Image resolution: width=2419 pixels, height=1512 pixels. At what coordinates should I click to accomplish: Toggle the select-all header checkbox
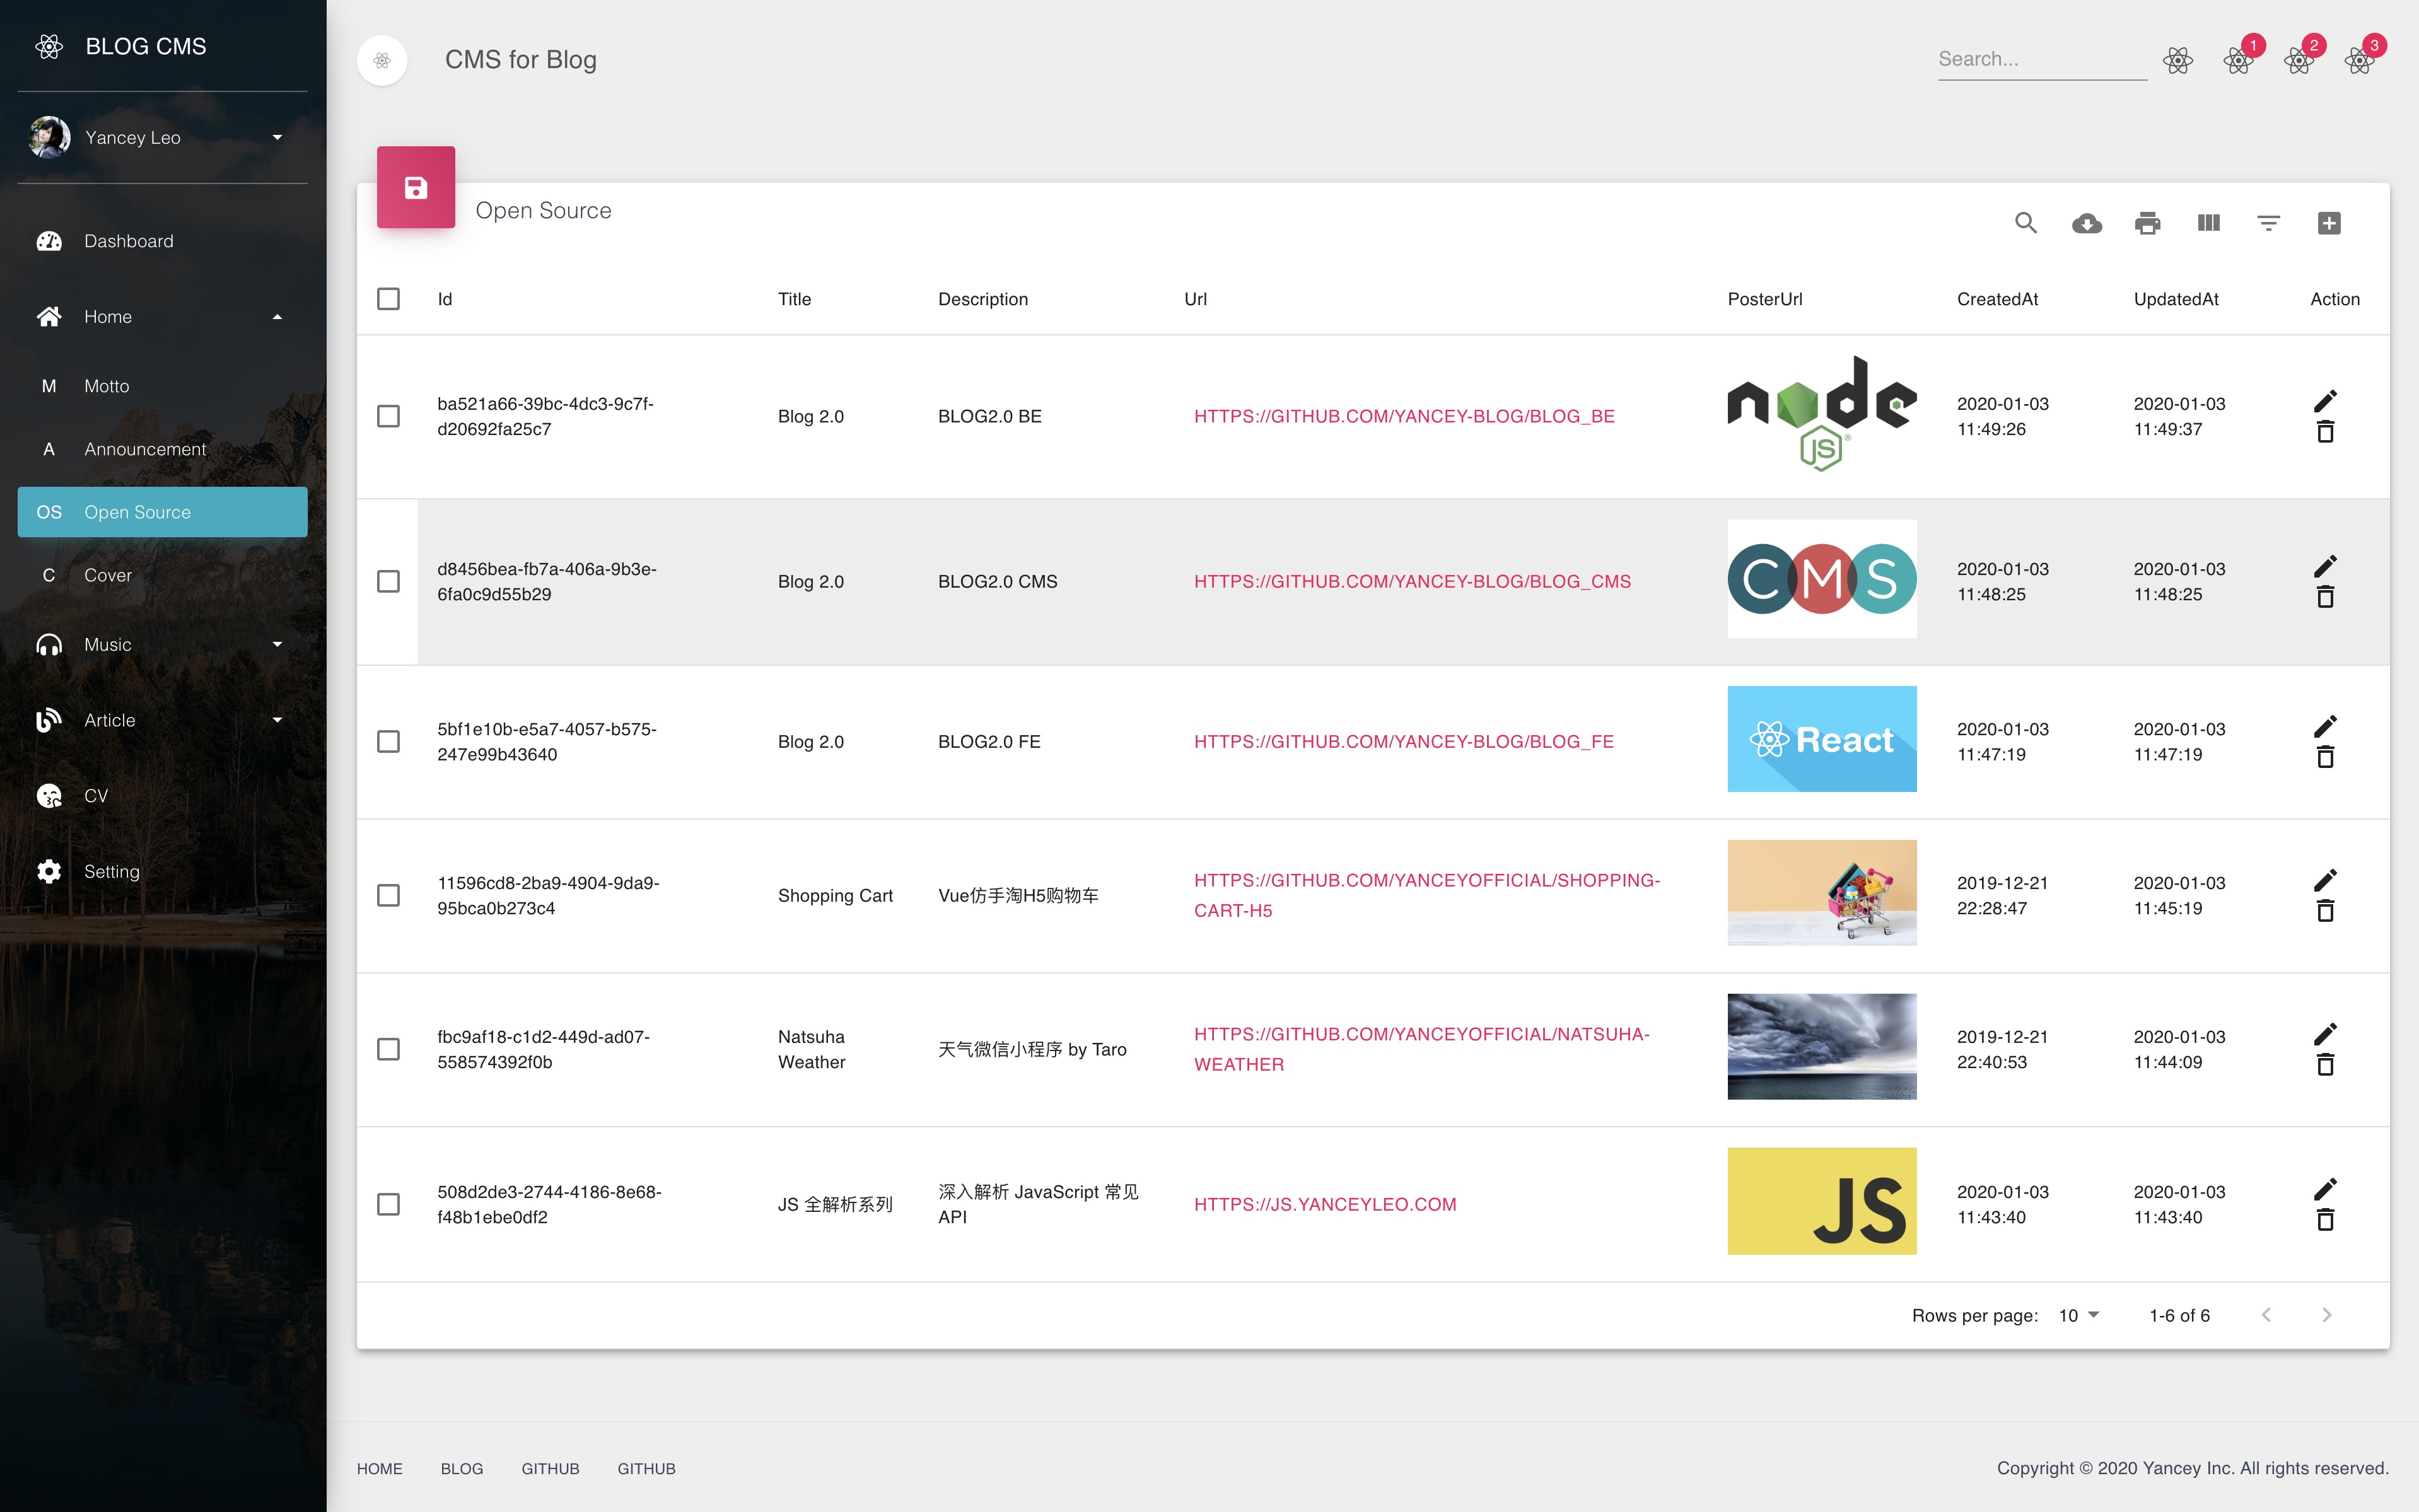tap(388, 299)
